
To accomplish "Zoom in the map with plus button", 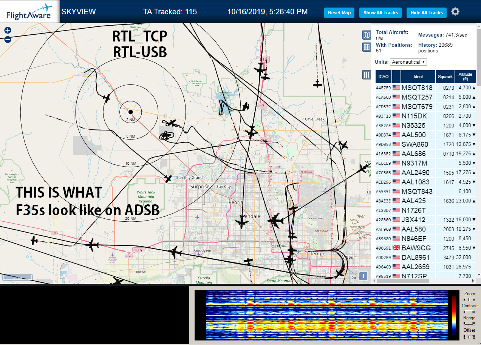I will 8,31.
